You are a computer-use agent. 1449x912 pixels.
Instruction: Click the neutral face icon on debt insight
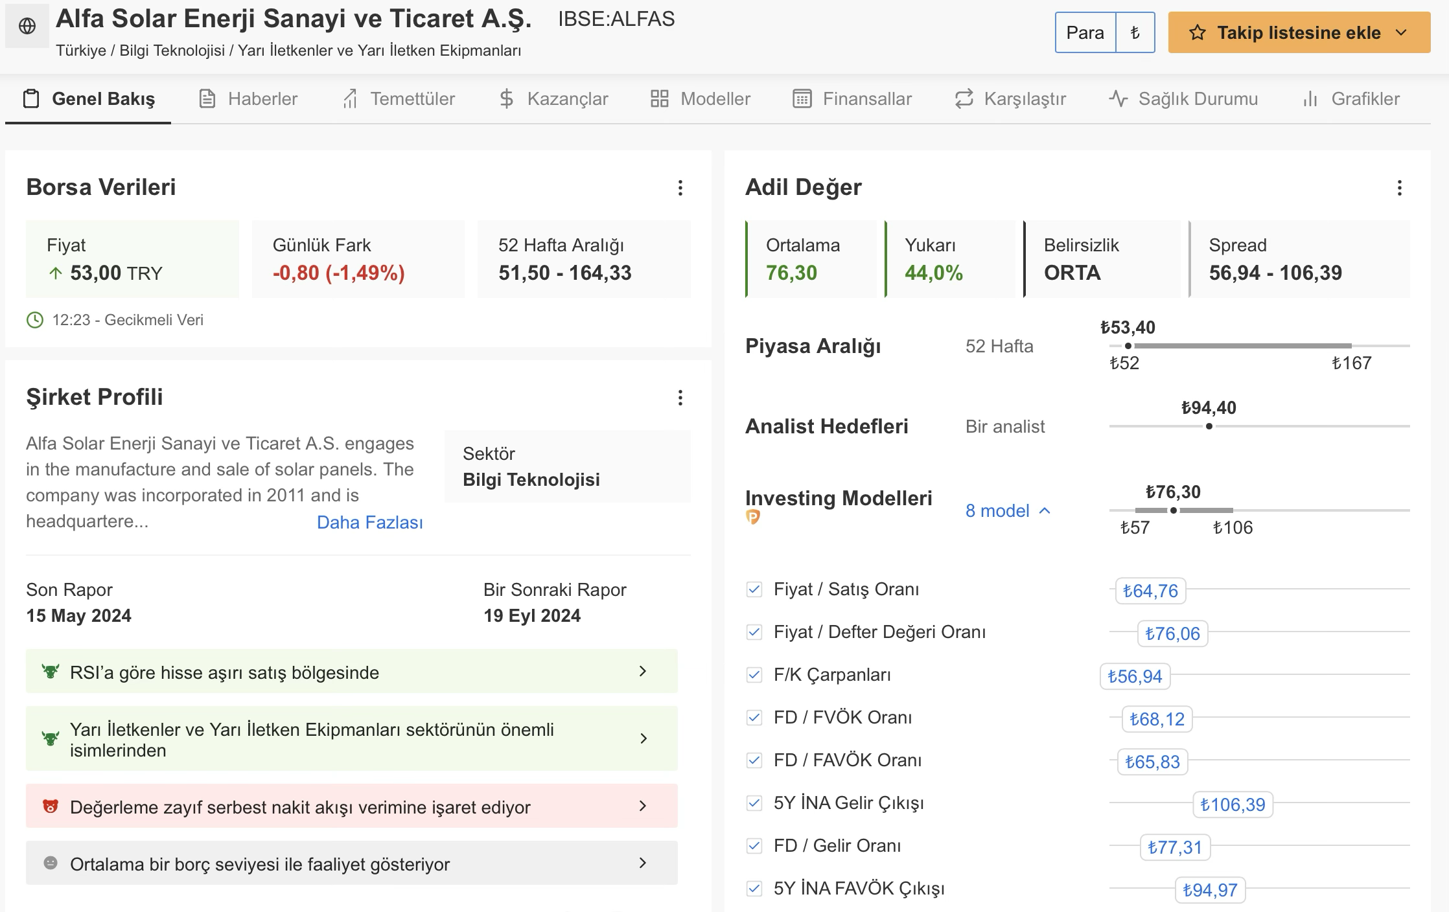click(51, 863)
